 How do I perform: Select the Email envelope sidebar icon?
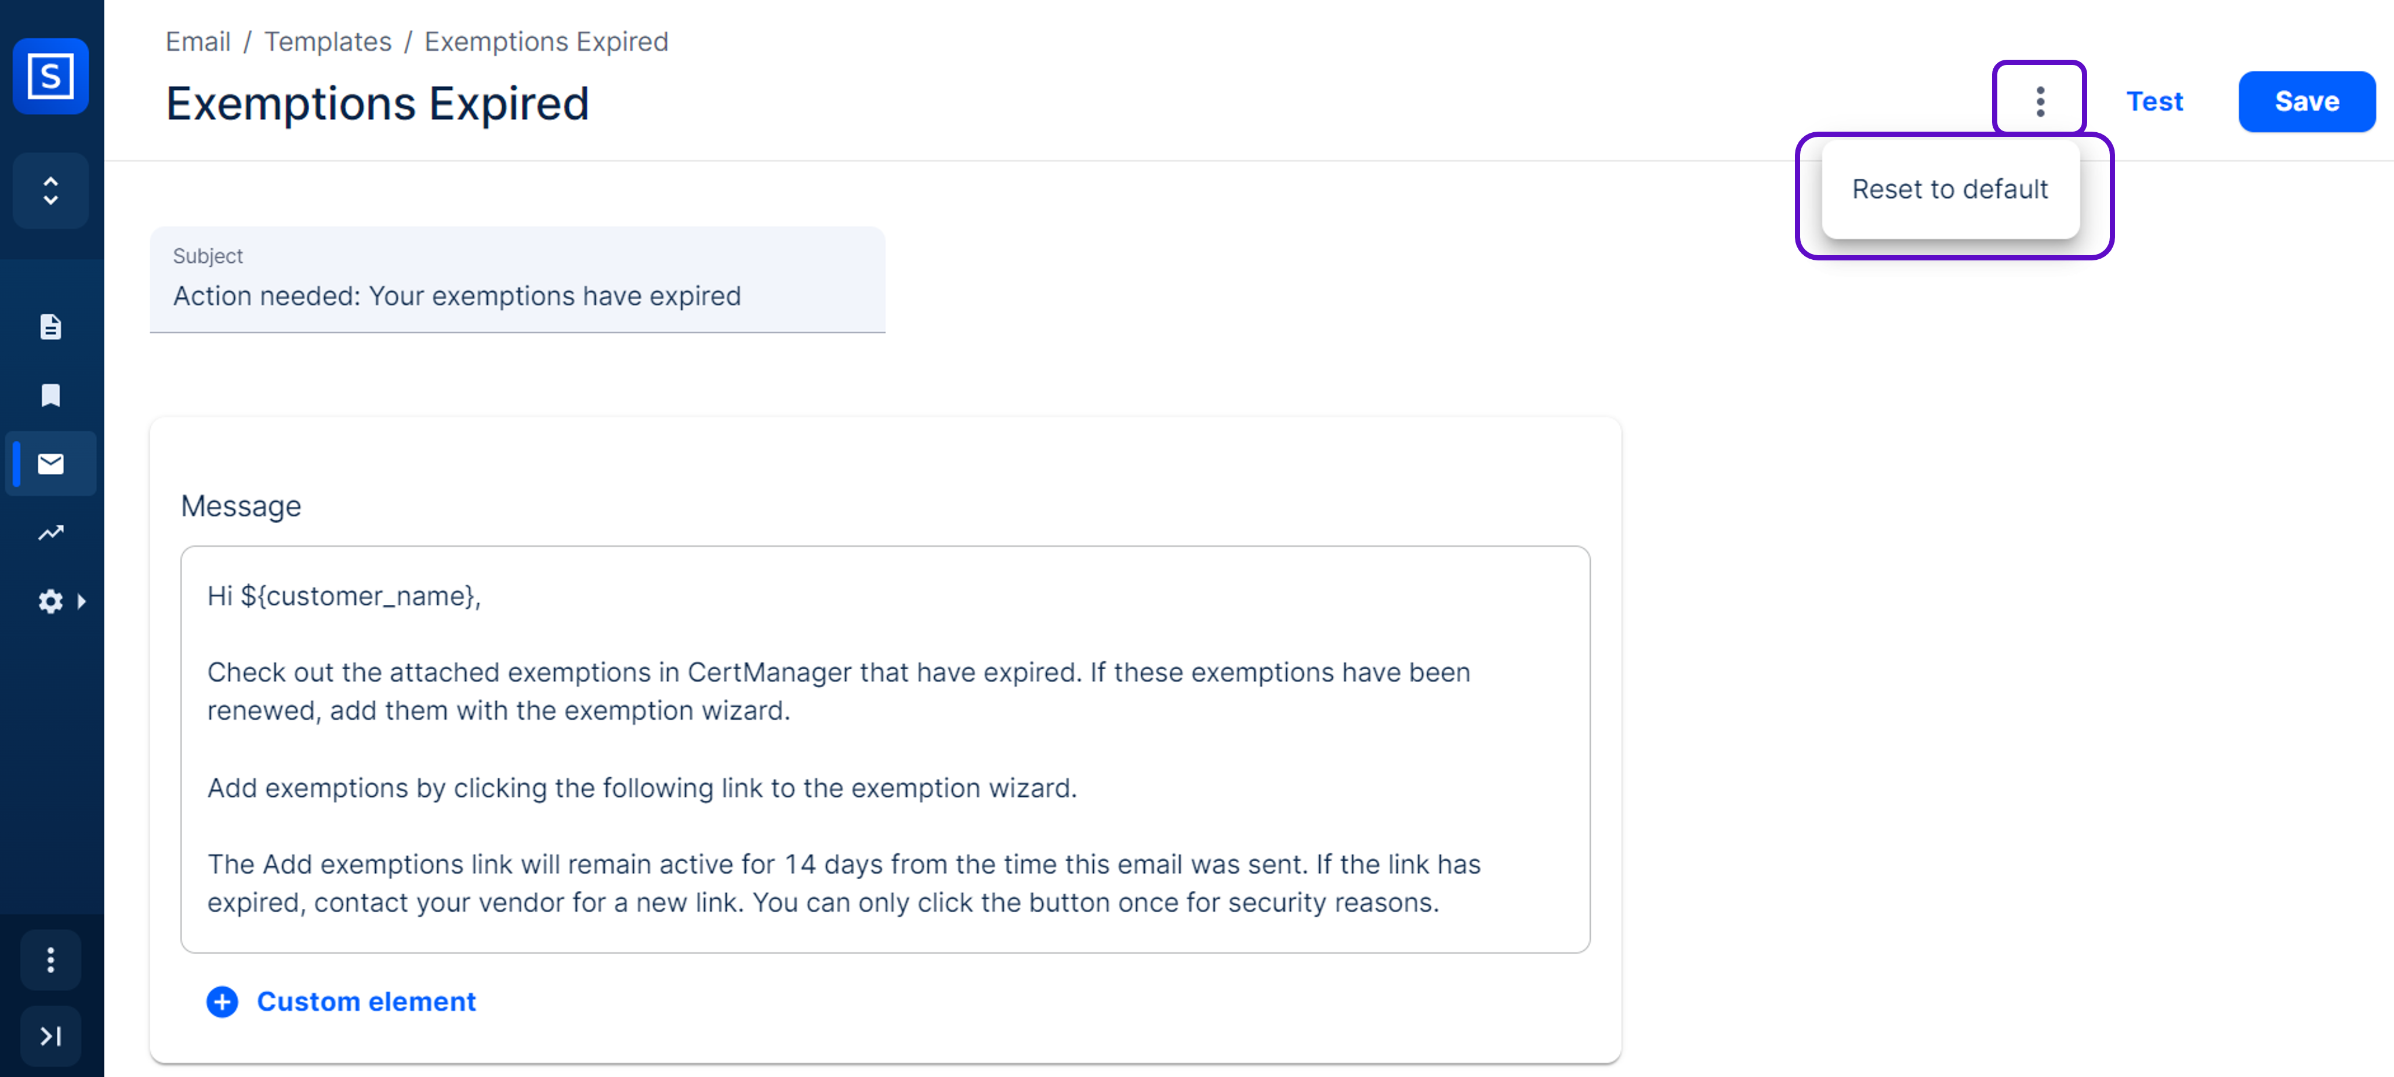coord(50,464)
